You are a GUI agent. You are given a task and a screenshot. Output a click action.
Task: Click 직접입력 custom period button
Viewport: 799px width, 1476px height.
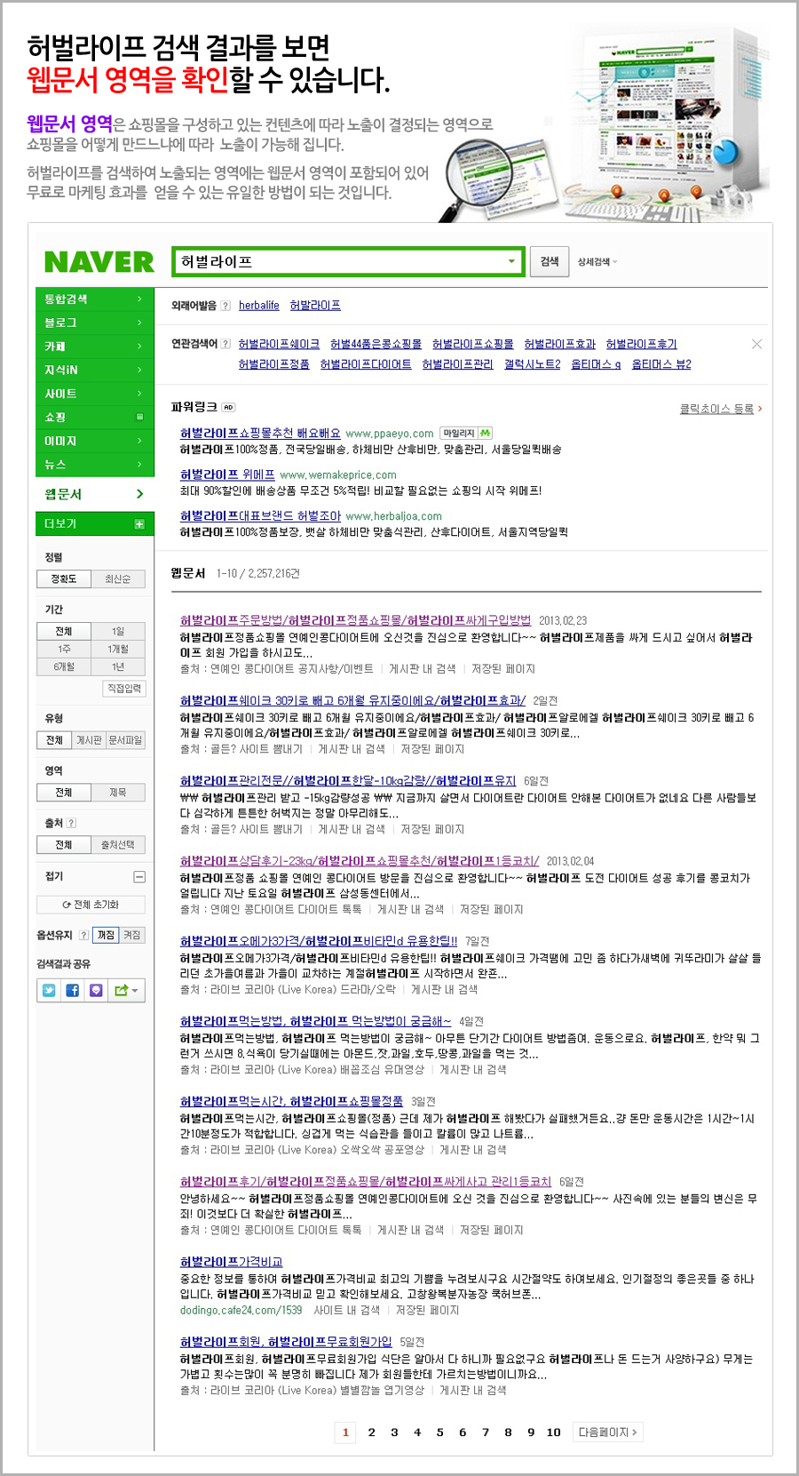(x=124, y=689)
